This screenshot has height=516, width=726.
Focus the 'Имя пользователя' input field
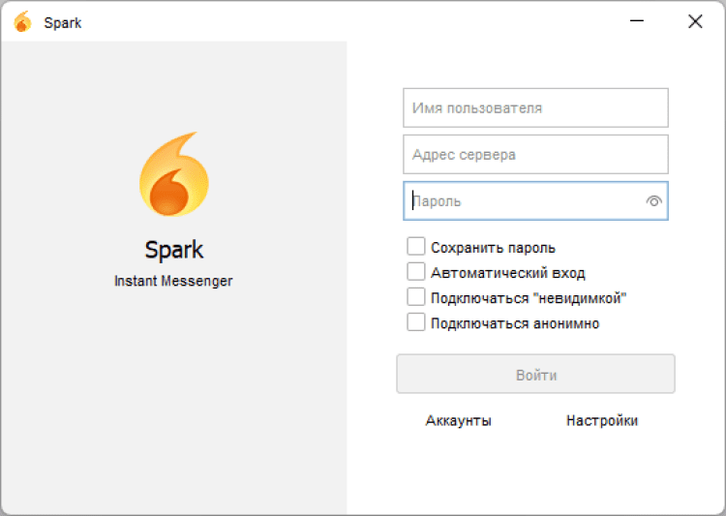click(535, 107)
